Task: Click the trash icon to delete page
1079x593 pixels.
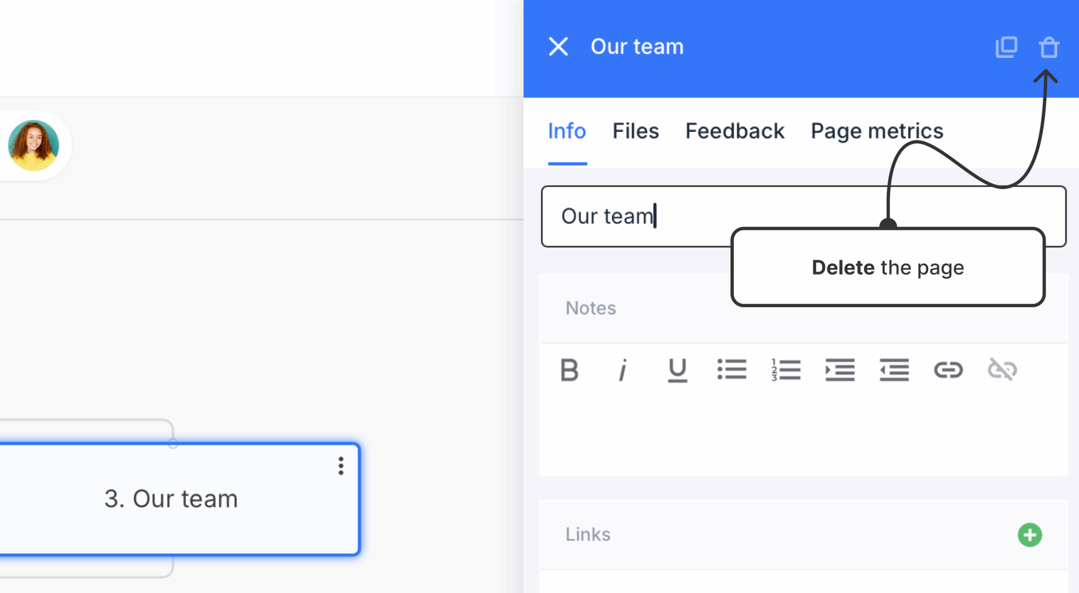Action: (x=1048, y=47)
